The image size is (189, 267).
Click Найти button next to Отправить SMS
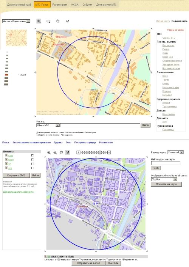click(35, 175)
